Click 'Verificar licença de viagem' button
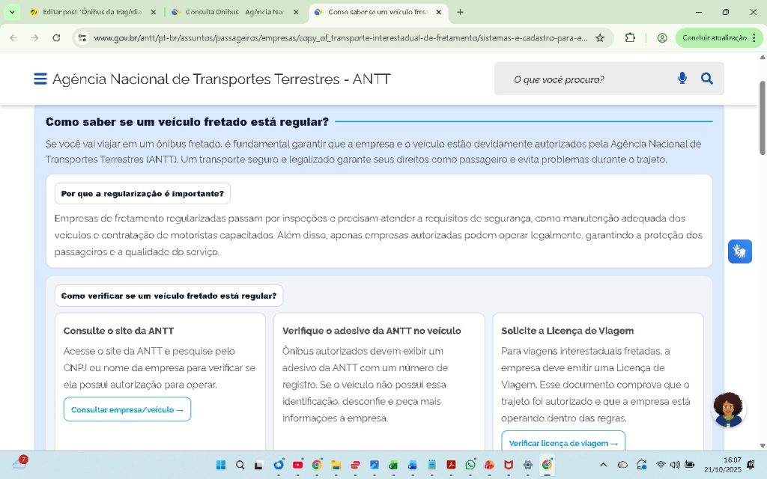Viewport: 767px width, 479px height. point(563,442)
